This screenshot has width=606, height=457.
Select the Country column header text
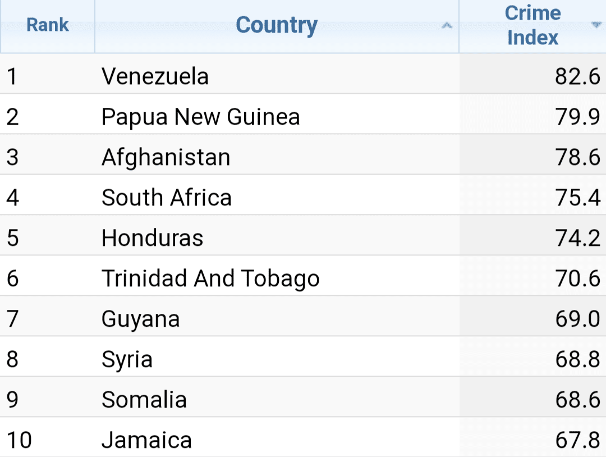277,25
